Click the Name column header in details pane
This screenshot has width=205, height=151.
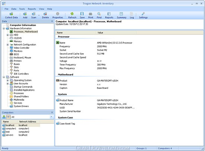pyautogui.click(x=76, y=33)
